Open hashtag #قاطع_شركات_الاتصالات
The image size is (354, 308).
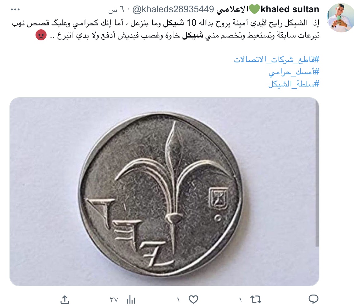[x=277, y=60]
